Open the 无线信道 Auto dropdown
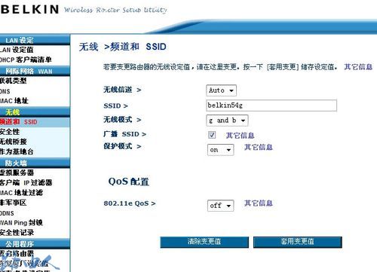 click(221, 90)
